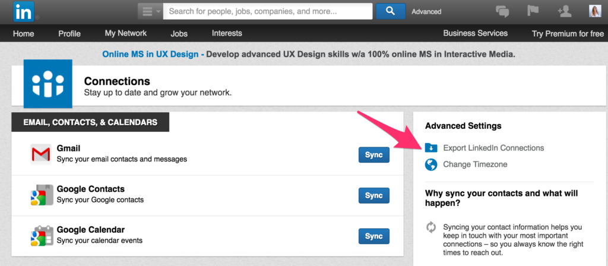The image size is (608, 266).
Task: Open the Profile menu item
Action: (x=69, y=34)
